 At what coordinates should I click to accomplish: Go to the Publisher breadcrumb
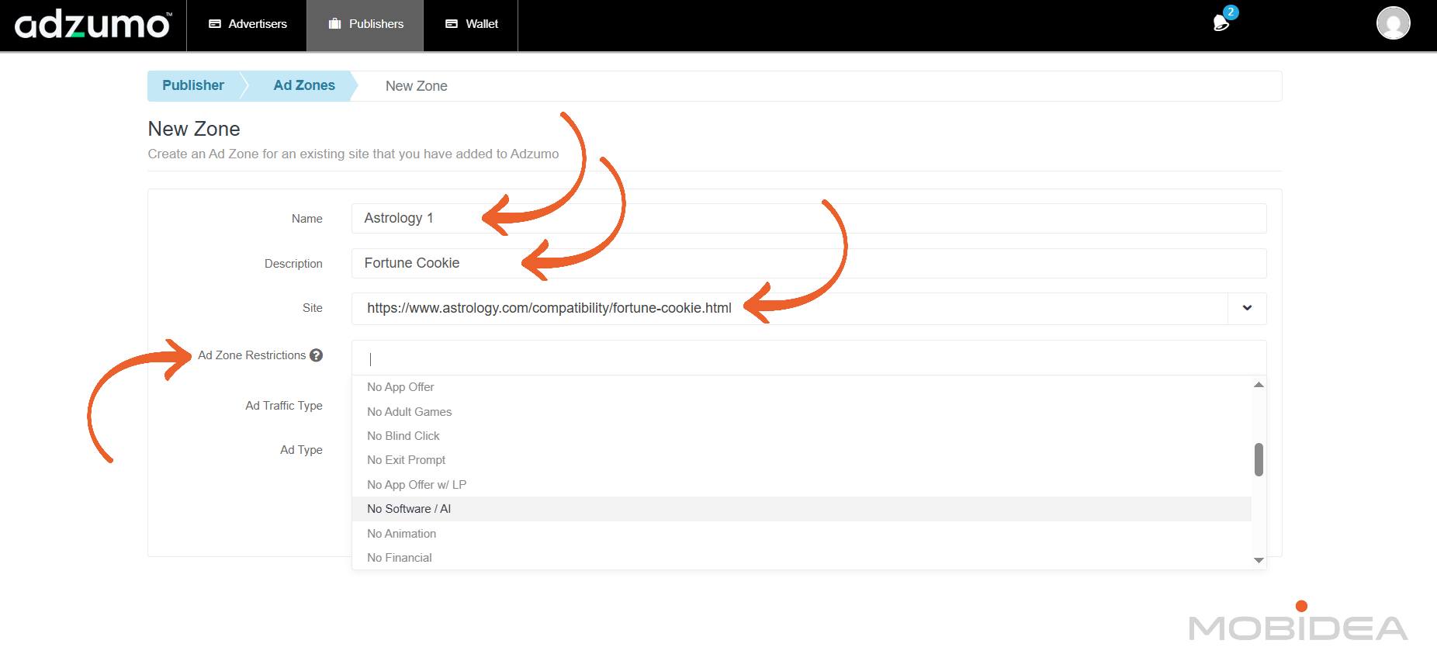pyautogui.click(x=193, y=85)
